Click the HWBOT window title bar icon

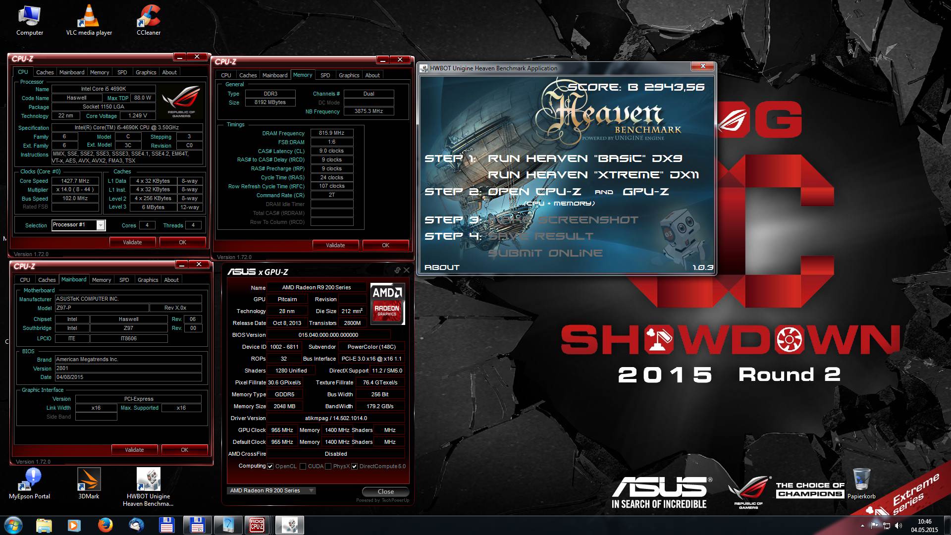pos(424,68)
